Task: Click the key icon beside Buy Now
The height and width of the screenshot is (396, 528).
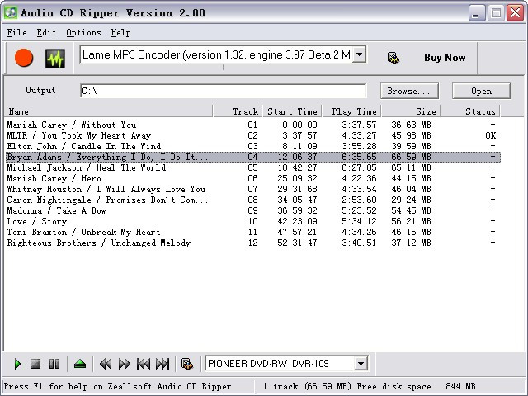Action: 393,58
